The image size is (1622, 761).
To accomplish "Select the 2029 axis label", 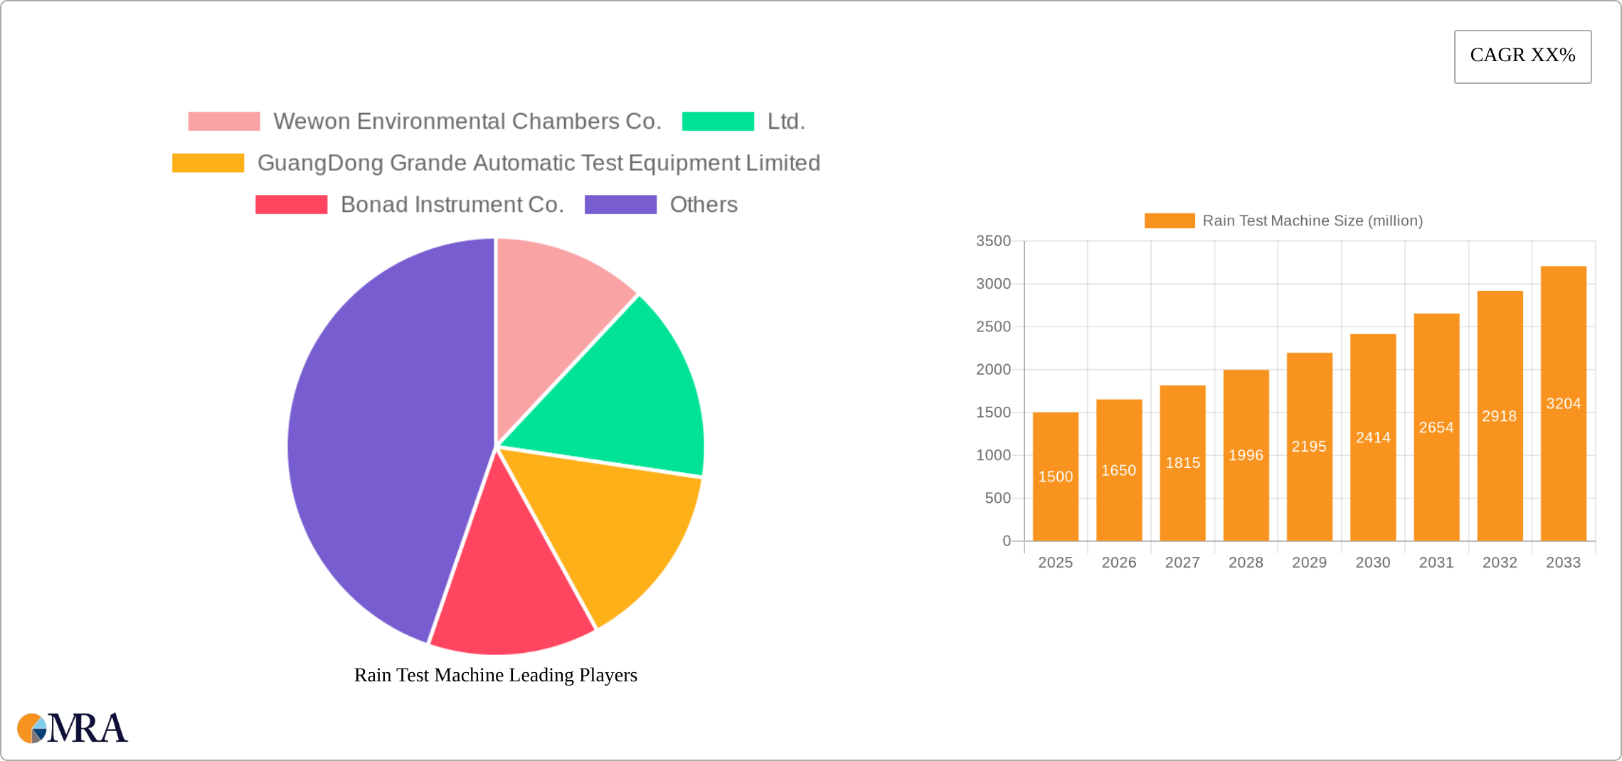I will pyautogui.click(x=1310, y=563).
